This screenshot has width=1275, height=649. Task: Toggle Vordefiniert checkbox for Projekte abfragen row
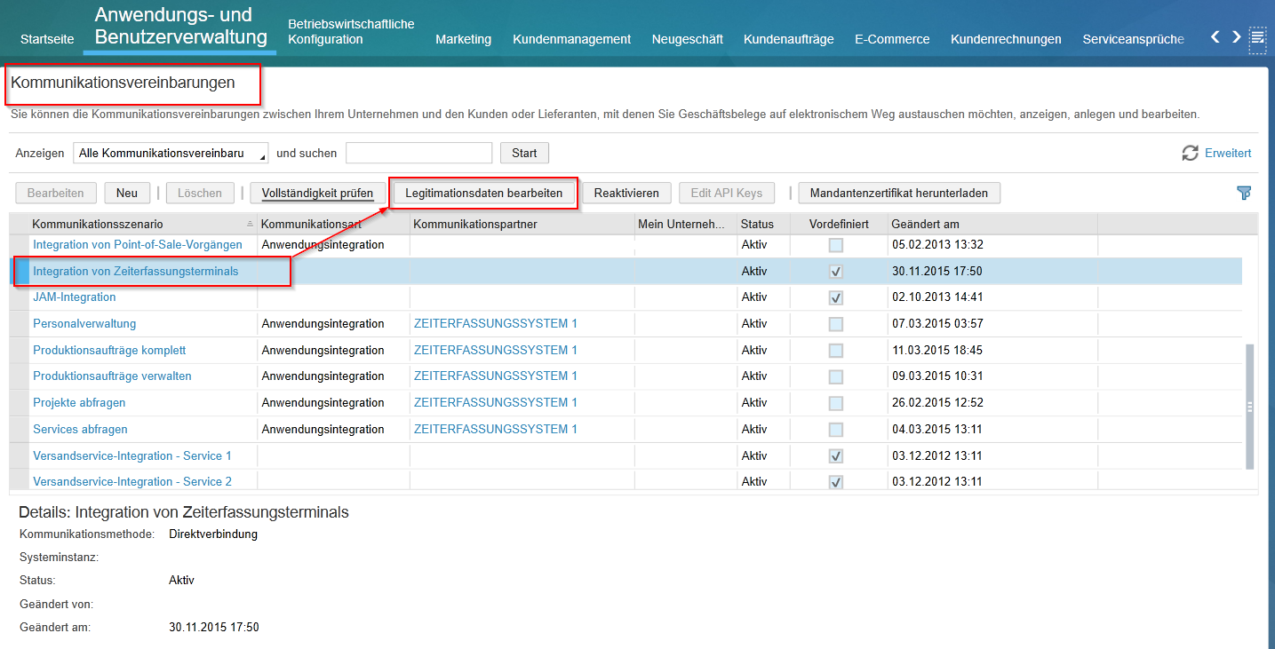(835, 403)
